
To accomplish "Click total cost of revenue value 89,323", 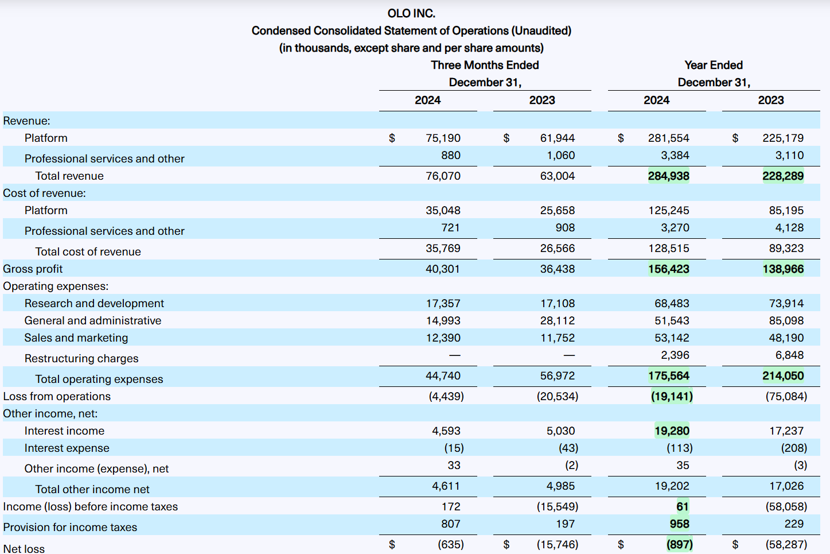I will pyautogui.click(x=786, y=248).
